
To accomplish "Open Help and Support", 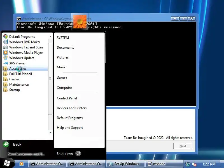I will [x=70, y=128].
